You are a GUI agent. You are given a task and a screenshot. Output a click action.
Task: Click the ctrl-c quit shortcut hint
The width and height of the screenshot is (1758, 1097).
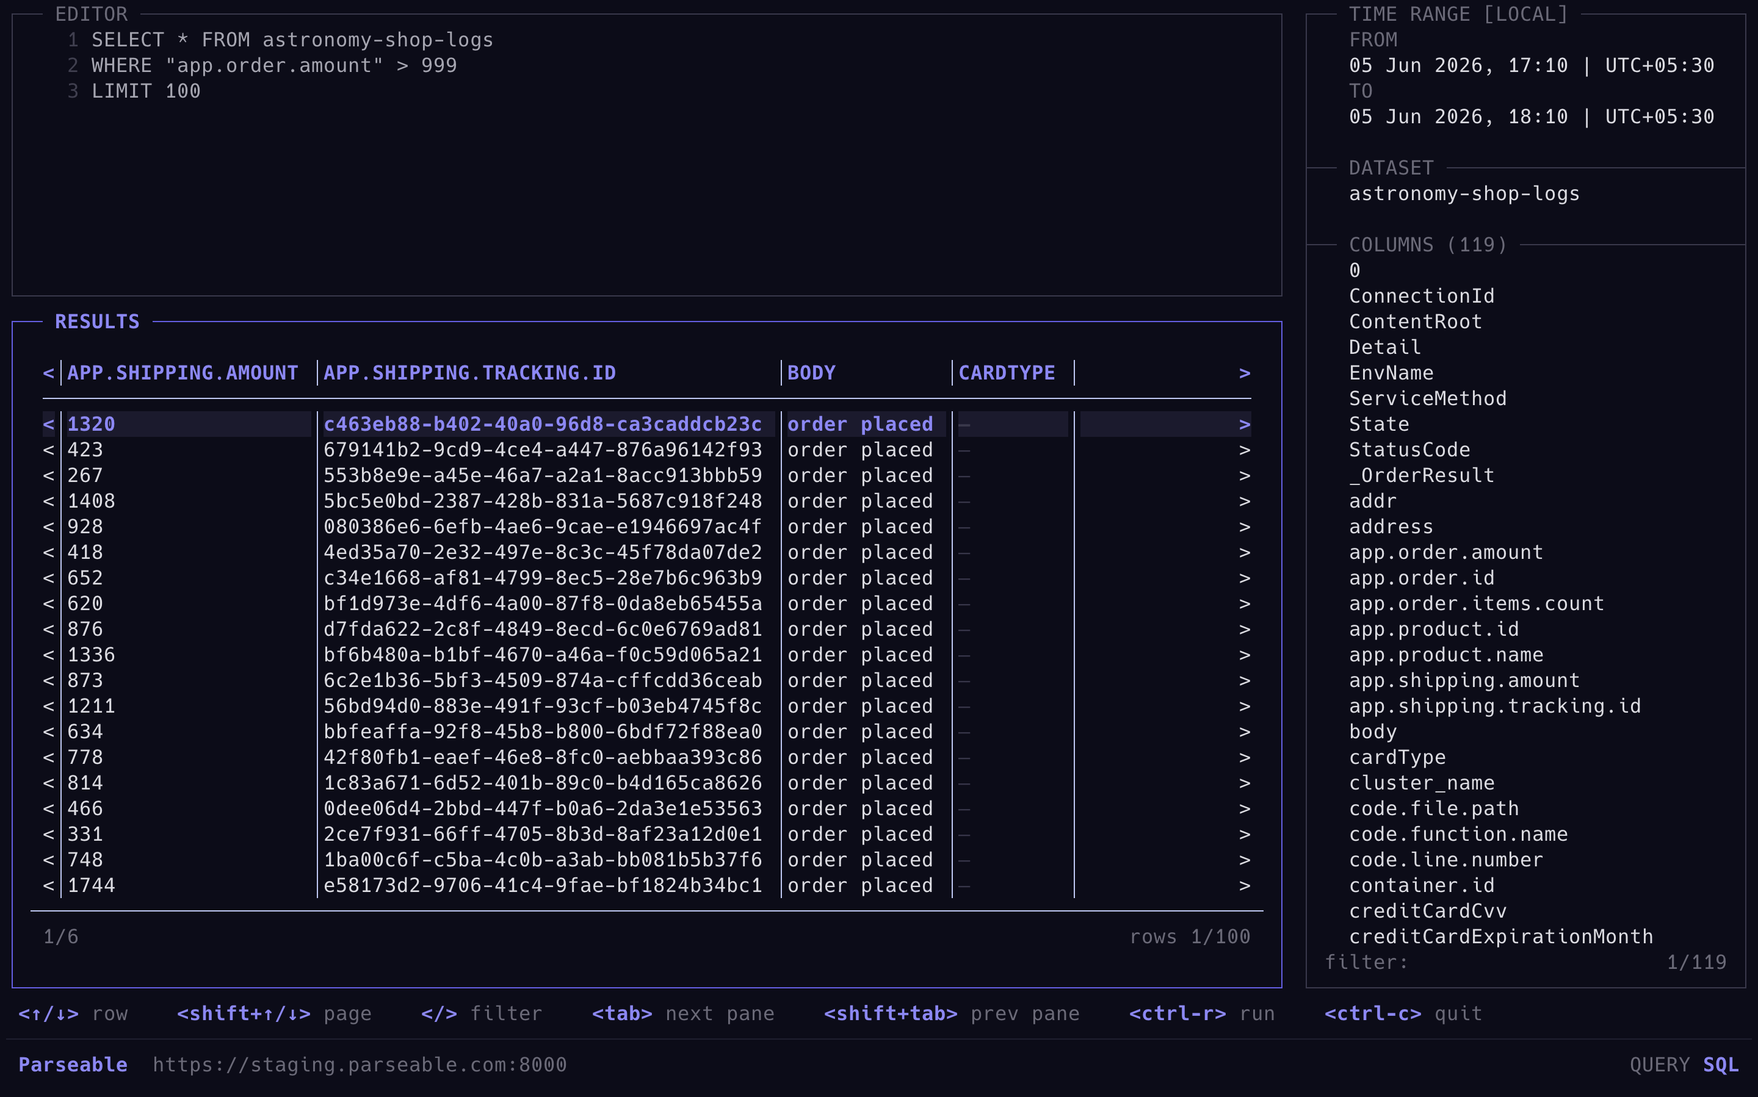1403,1013
